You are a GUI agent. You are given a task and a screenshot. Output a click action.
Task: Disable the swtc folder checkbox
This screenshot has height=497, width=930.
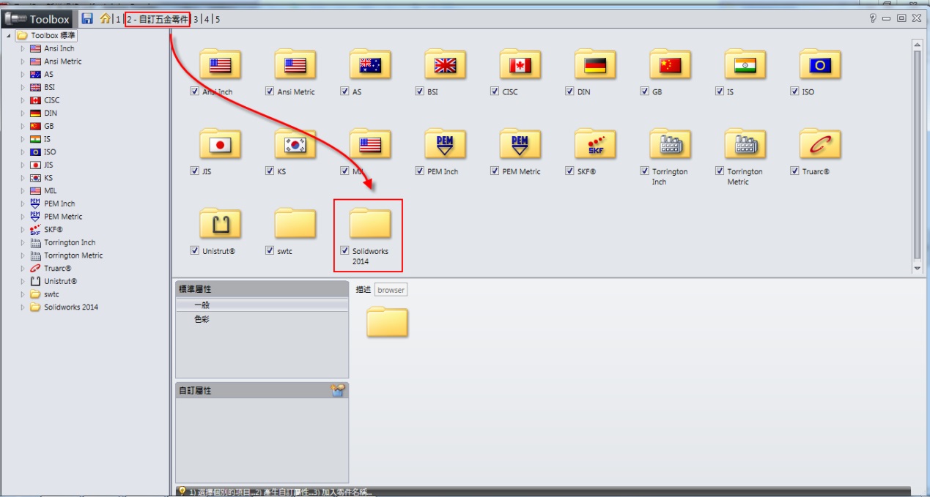click(x=270, y=250)
